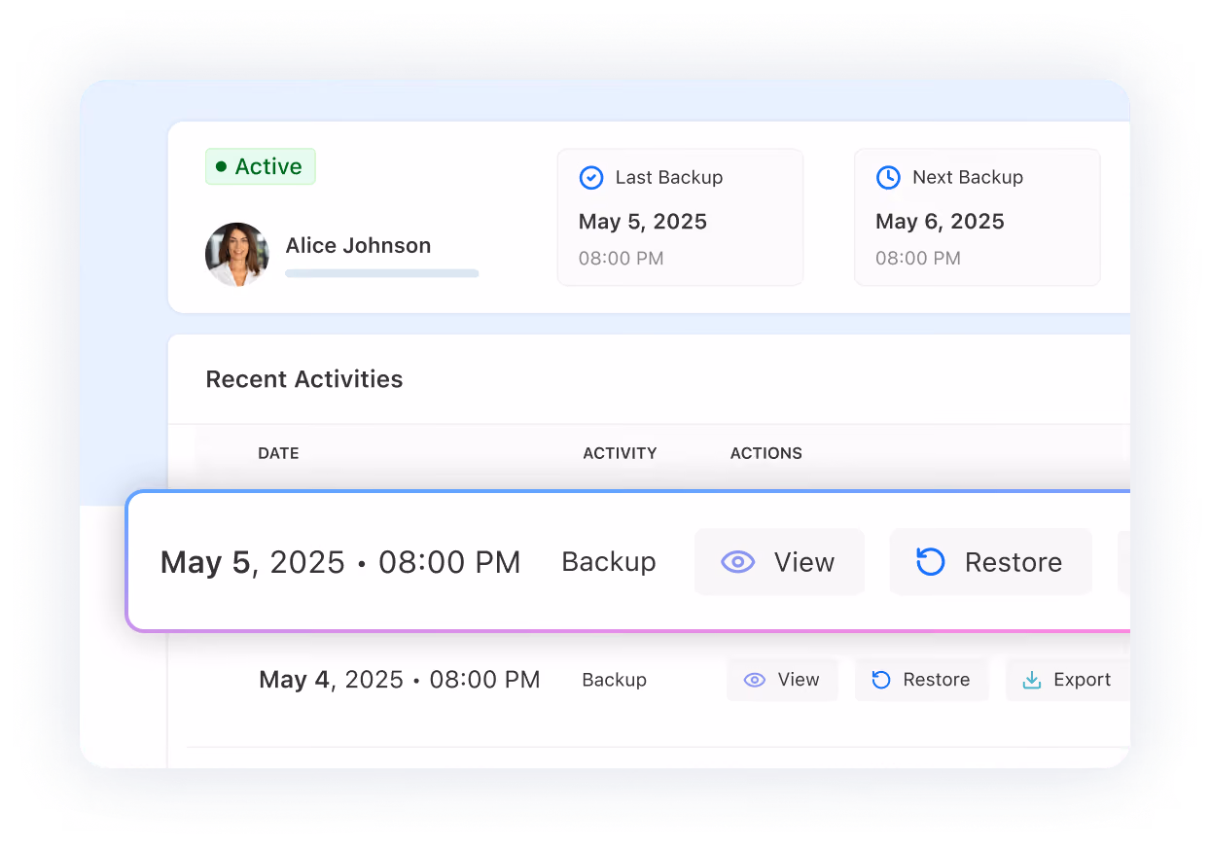1210x848 pixels.
Task: Click the Last Backup checkmark icon
Action: click(591, 177)
